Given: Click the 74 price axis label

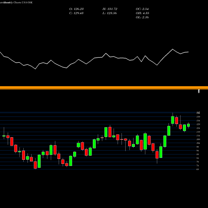Looking at the screenshot, I should pos(198,166).
